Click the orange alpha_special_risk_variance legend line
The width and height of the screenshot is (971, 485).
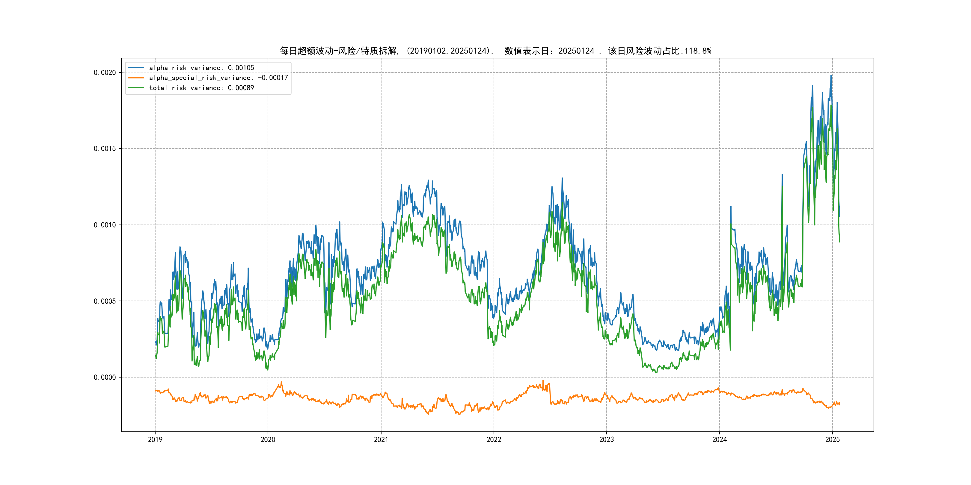pos(136,78)
